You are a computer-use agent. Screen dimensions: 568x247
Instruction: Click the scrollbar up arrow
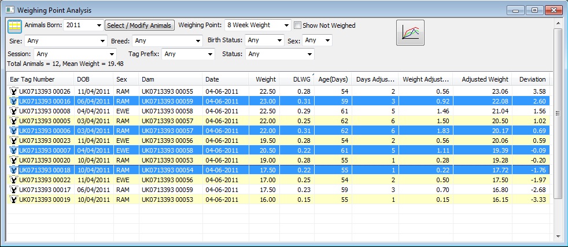point(558,23)
